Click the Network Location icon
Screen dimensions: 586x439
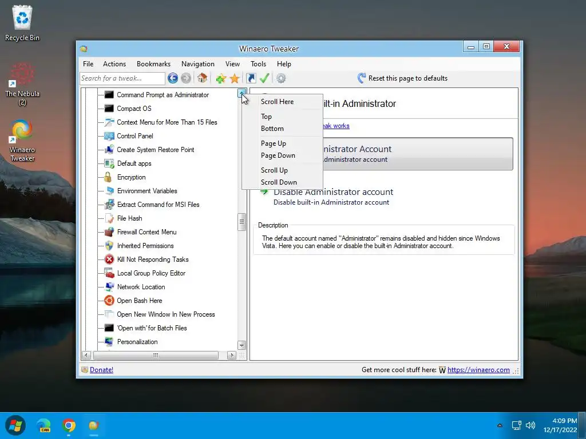(x=109, y=287)
